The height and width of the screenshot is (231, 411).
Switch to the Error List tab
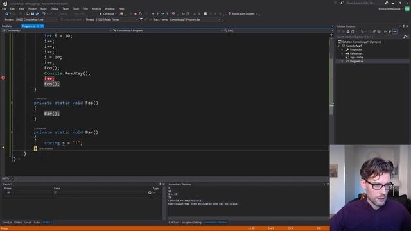(x=7, y=223)
